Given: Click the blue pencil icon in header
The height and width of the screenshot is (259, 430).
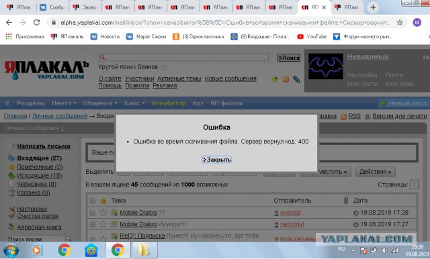Looking at the screenshot, I should click(x=296, y=79).
